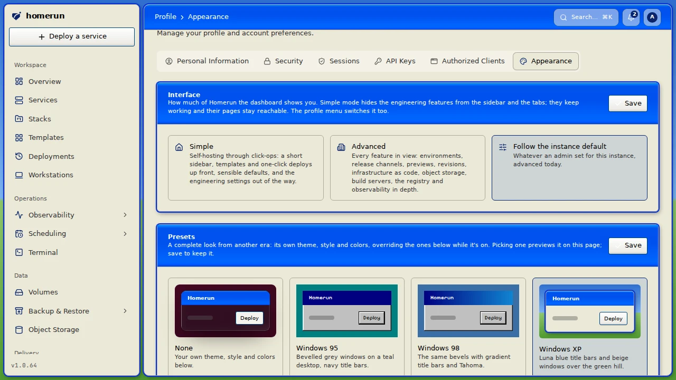Switch to the Sessions tab
The width and height of the screenshot is (676, 380).
pos(339,61)
